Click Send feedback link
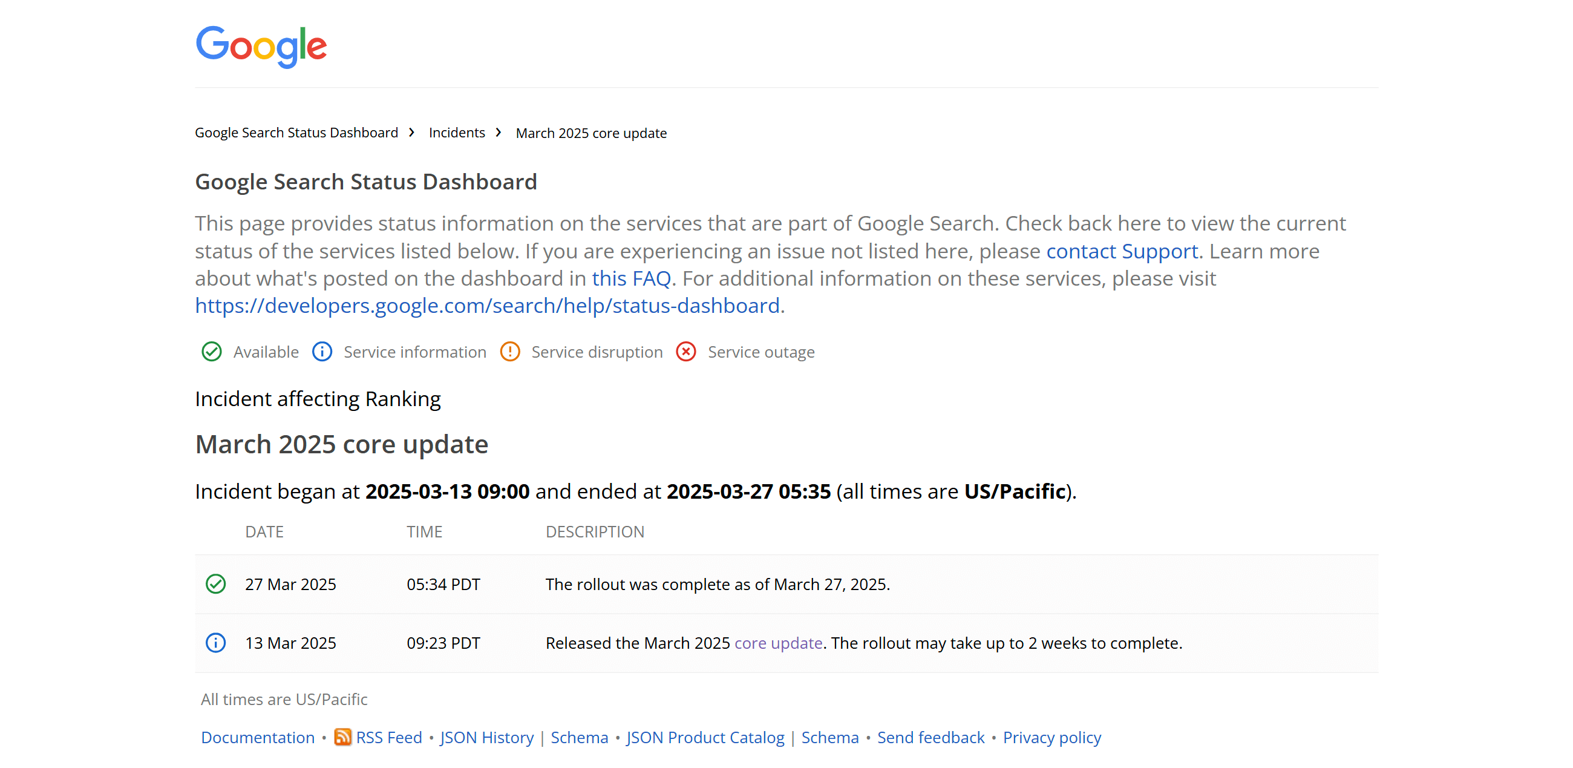The width and height of the screenshot is (1573, 768). 930,738
